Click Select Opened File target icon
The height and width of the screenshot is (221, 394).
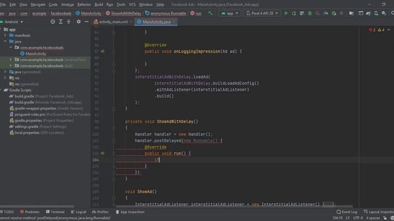(x=52, y=22)
